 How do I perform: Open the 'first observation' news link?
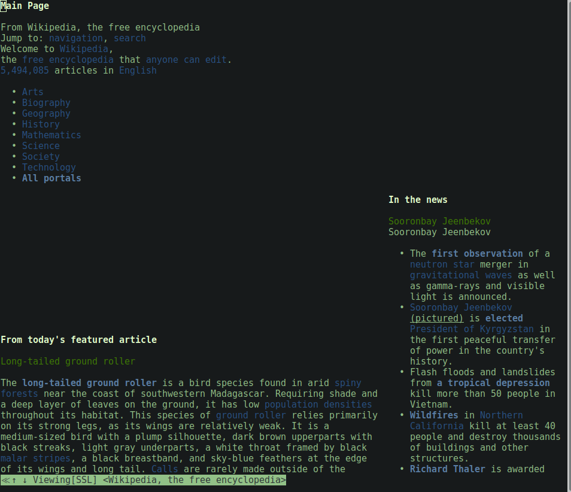click(x=478, y=254)
